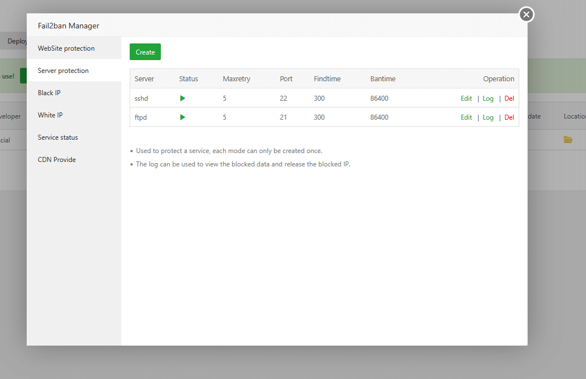Click the sshd server name cell
This screenshot has height=379, width=586.
point(141,99)
